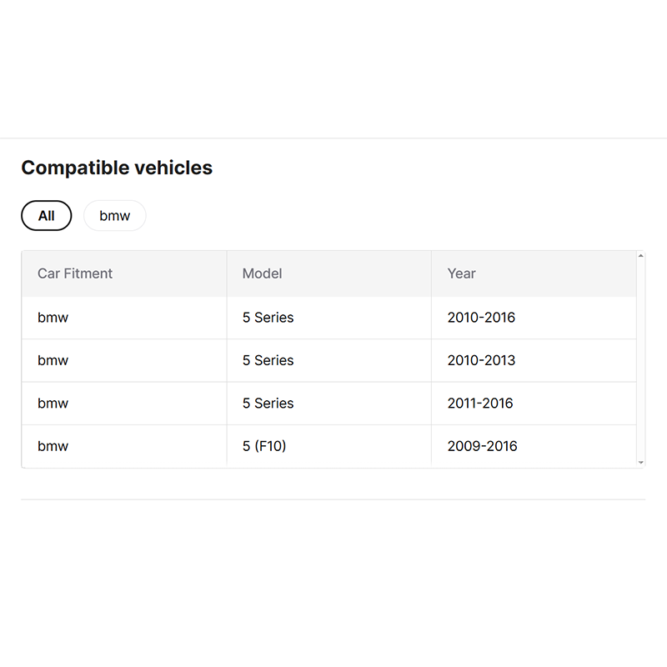Click "5 Series" in the 2010-2013 row
This screenshot has width=667, height=667.
point(268,361)
